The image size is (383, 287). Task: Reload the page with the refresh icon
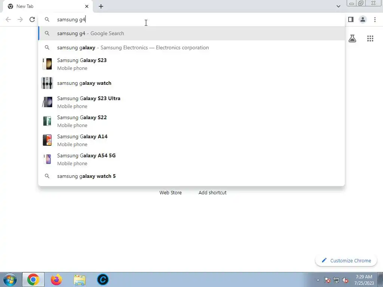pos(32,19)
